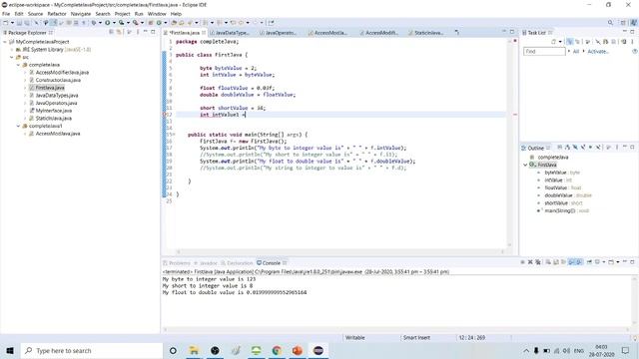Click Cortana circle button on the taskbar

click(x=173, y=350)
